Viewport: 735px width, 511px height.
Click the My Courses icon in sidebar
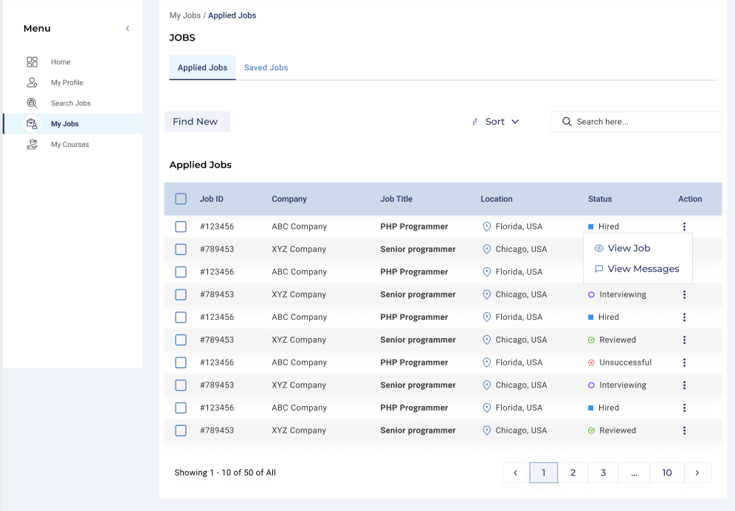tap(32, 145)
